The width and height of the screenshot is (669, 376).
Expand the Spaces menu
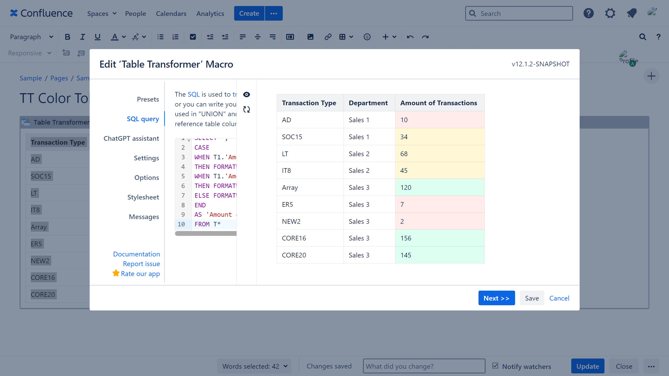pos(102,14)
